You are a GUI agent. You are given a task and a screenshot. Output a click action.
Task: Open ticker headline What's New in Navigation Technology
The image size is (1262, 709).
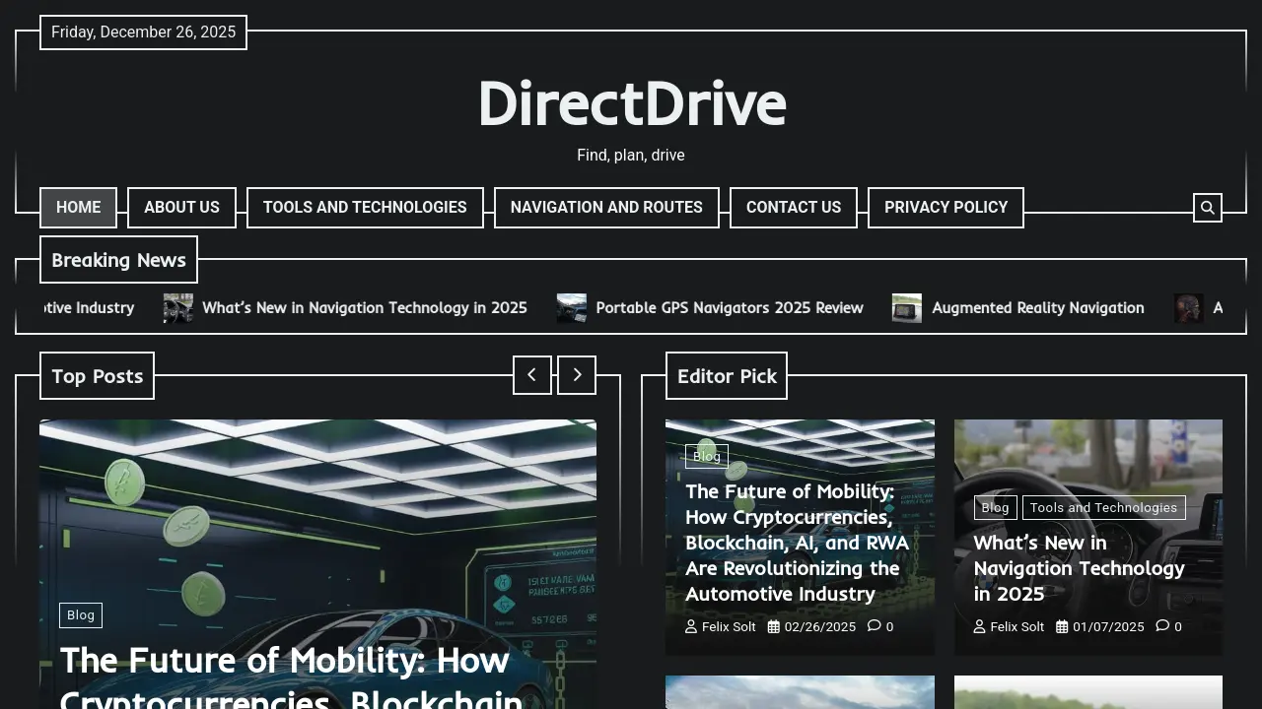coord(365,308)
